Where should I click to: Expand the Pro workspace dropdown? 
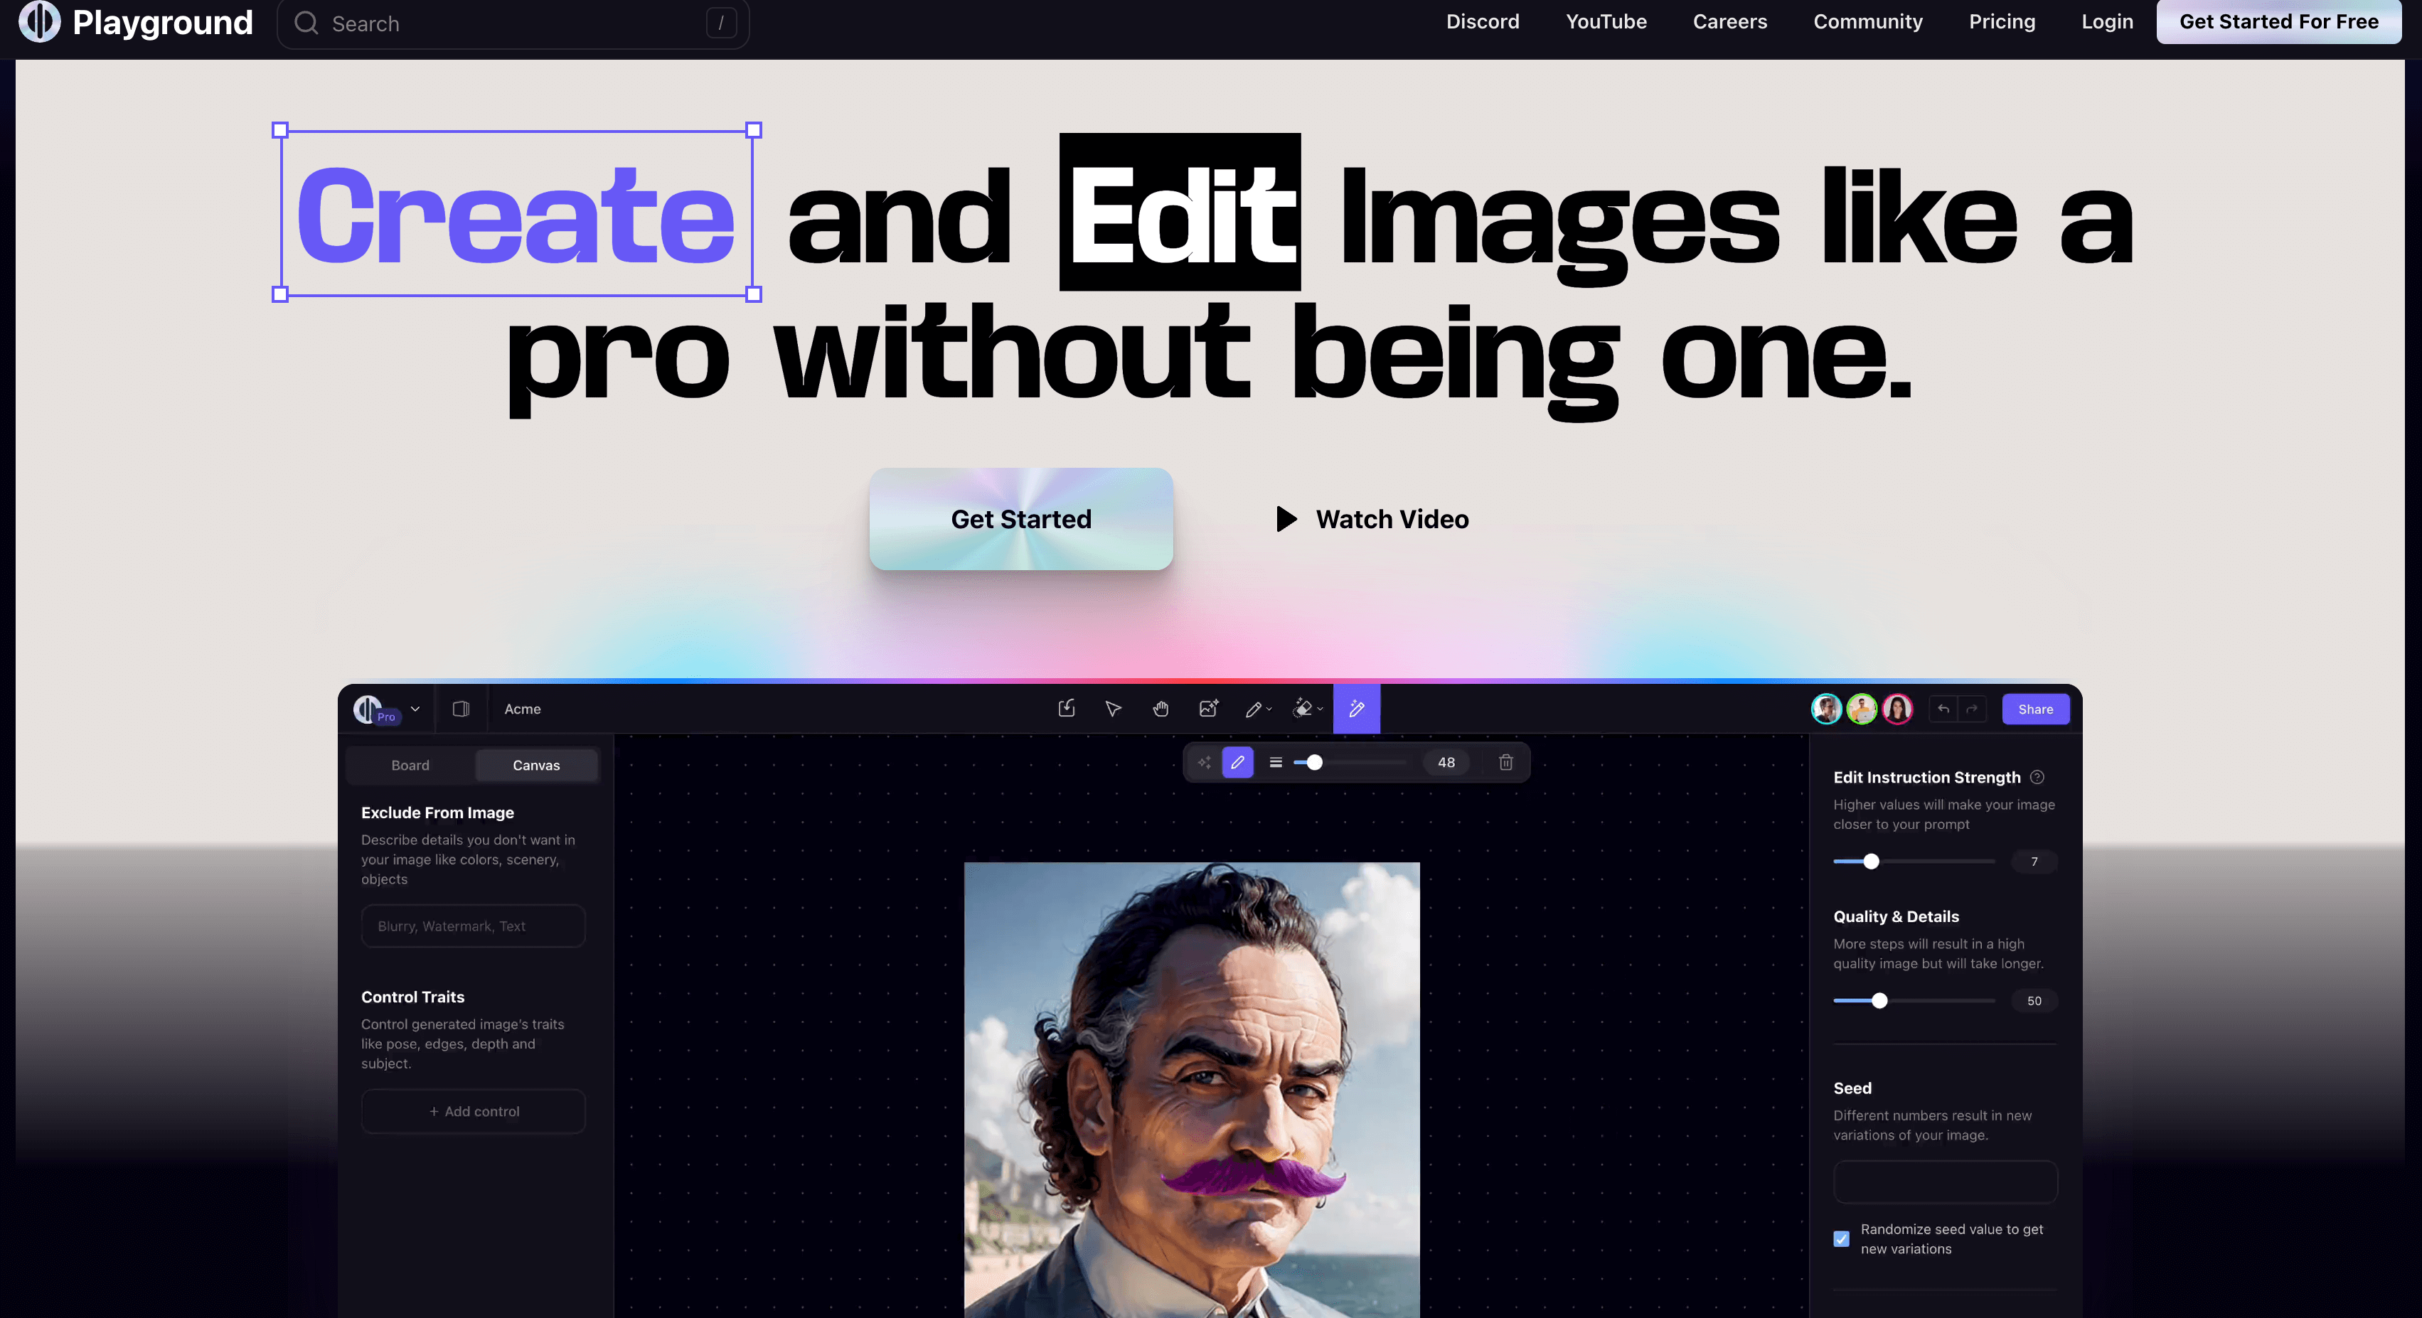click(414, 709)
